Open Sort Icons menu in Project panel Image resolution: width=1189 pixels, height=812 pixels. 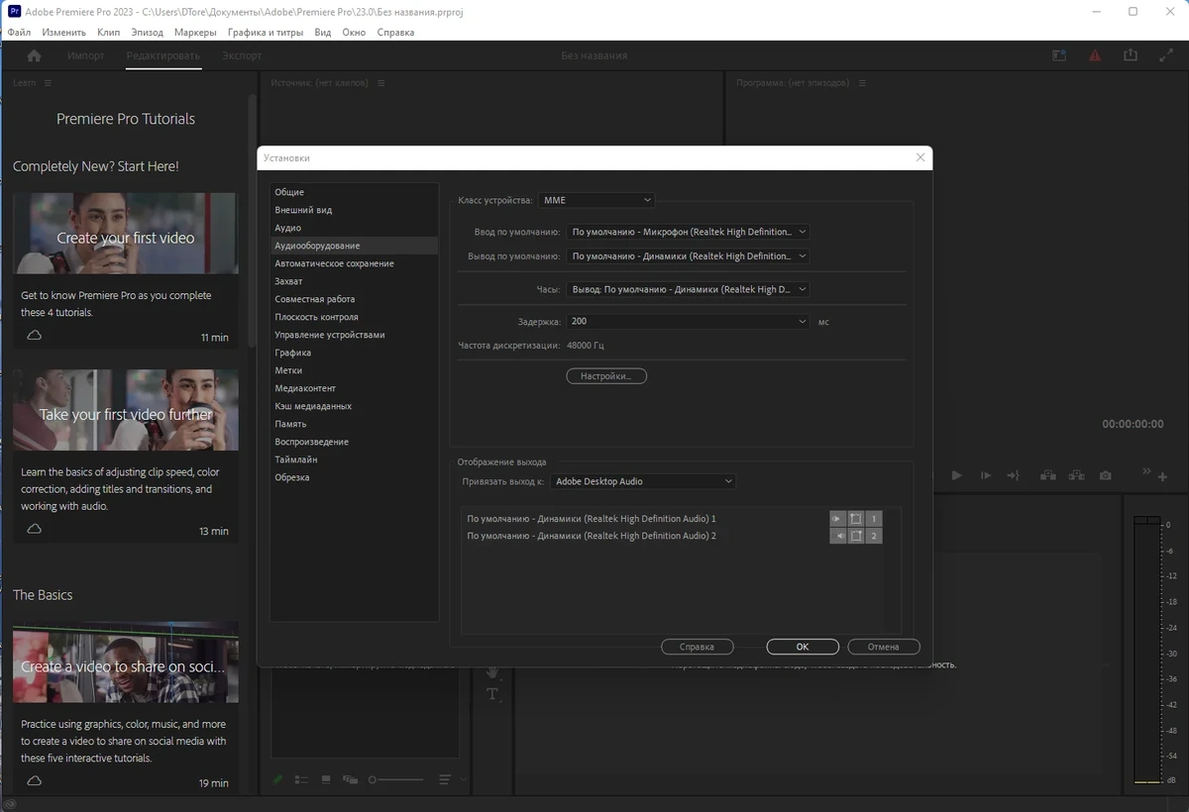coord(445,780)
